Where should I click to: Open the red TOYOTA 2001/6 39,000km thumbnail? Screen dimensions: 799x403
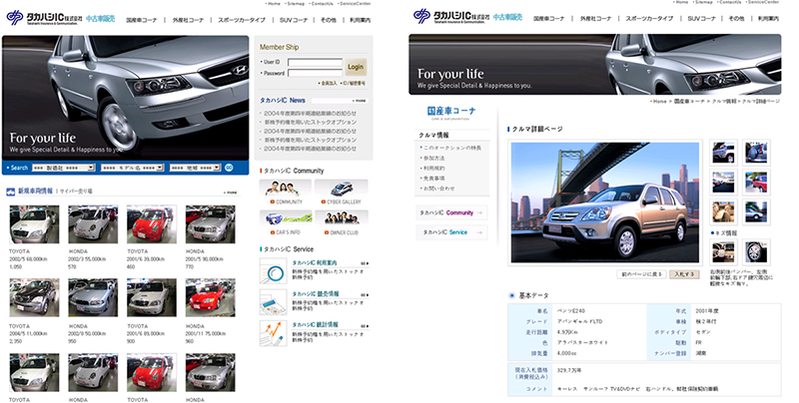(x=152, y=224)
